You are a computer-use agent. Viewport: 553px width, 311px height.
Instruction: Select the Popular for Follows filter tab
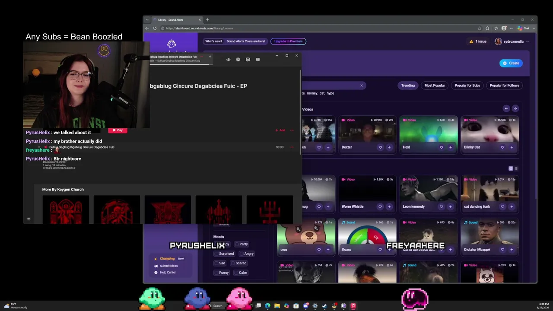tap(504, 86)
